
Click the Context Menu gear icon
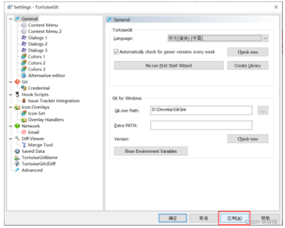coord(24,25)
